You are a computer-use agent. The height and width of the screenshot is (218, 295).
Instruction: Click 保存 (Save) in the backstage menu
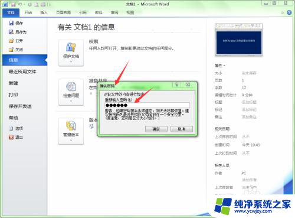tap(16, 23)
